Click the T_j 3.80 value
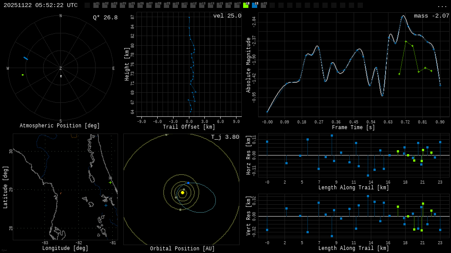 225,137
